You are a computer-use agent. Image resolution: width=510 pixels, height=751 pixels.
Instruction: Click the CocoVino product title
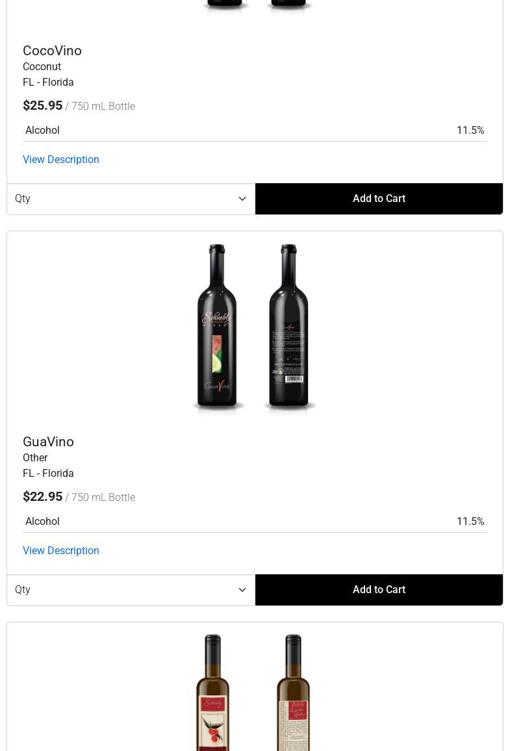coord(52,51)
